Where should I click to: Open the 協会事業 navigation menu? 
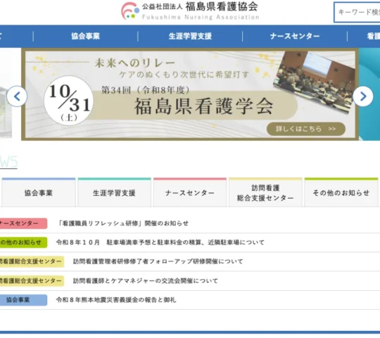click(85, 37)
